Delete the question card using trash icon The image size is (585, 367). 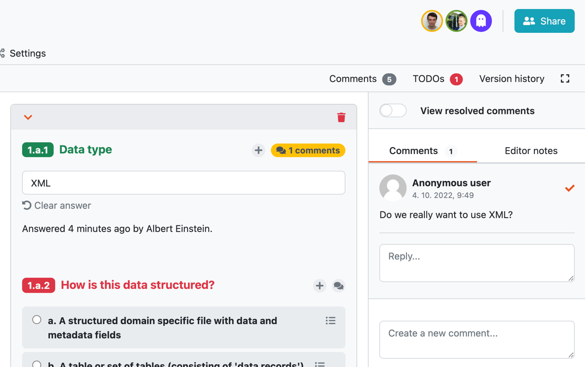click(x=341, y=117)
